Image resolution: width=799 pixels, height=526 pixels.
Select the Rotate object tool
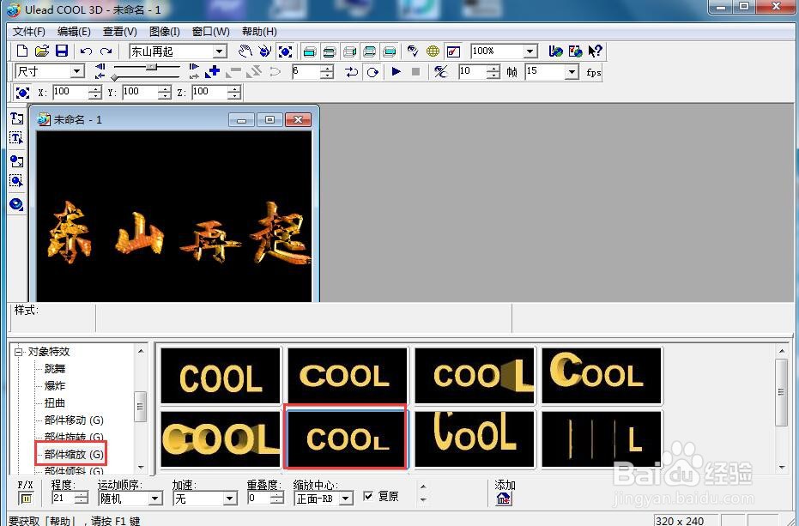click(265, 51)
